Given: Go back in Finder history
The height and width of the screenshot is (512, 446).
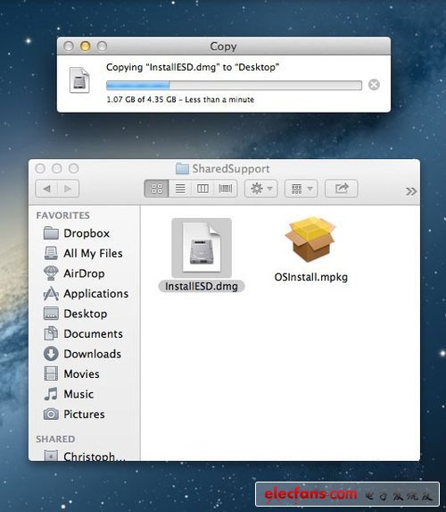Looking at the screenshot, I should point(46,189).
